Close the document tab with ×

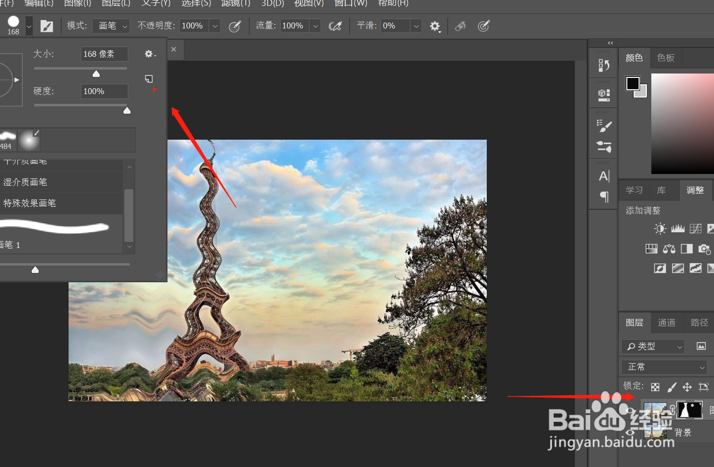coord(173,49)
